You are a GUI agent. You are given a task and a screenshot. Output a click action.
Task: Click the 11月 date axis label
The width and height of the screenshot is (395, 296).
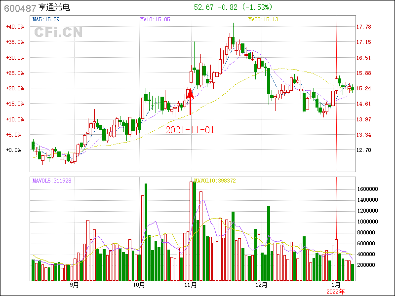[x=191, y=285]
